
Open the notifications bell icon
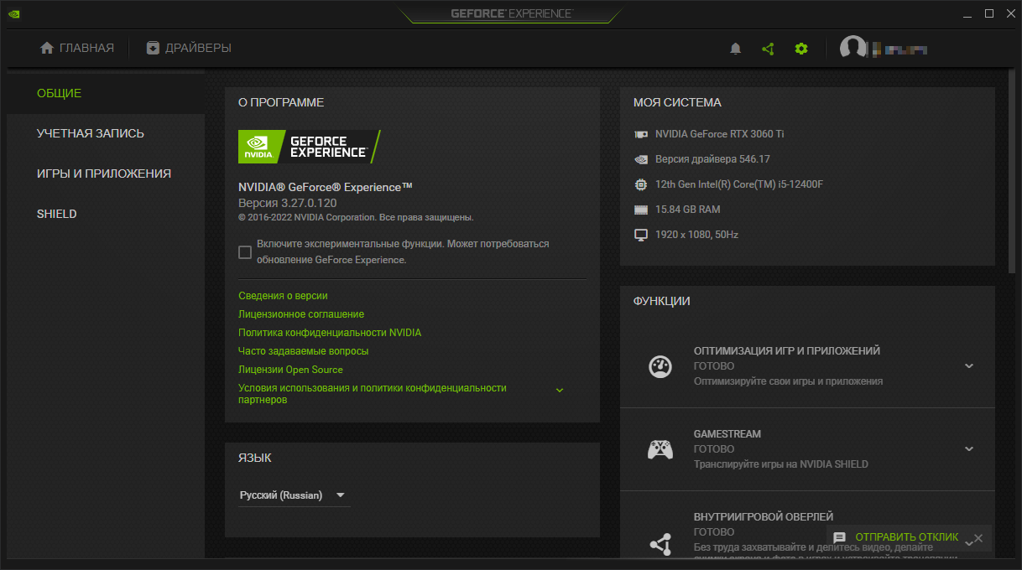pyautogui.click(x=736, y=49)
